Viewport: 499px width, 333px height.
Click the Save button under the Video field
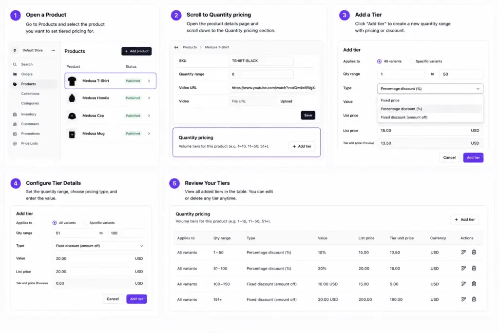tap(308, 115)
